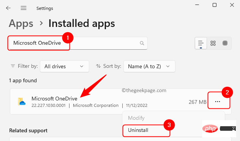This screenshot has height=141, width=240.
Task: Open the All drives filter dropdown
Action: click(x=65, y=66)
